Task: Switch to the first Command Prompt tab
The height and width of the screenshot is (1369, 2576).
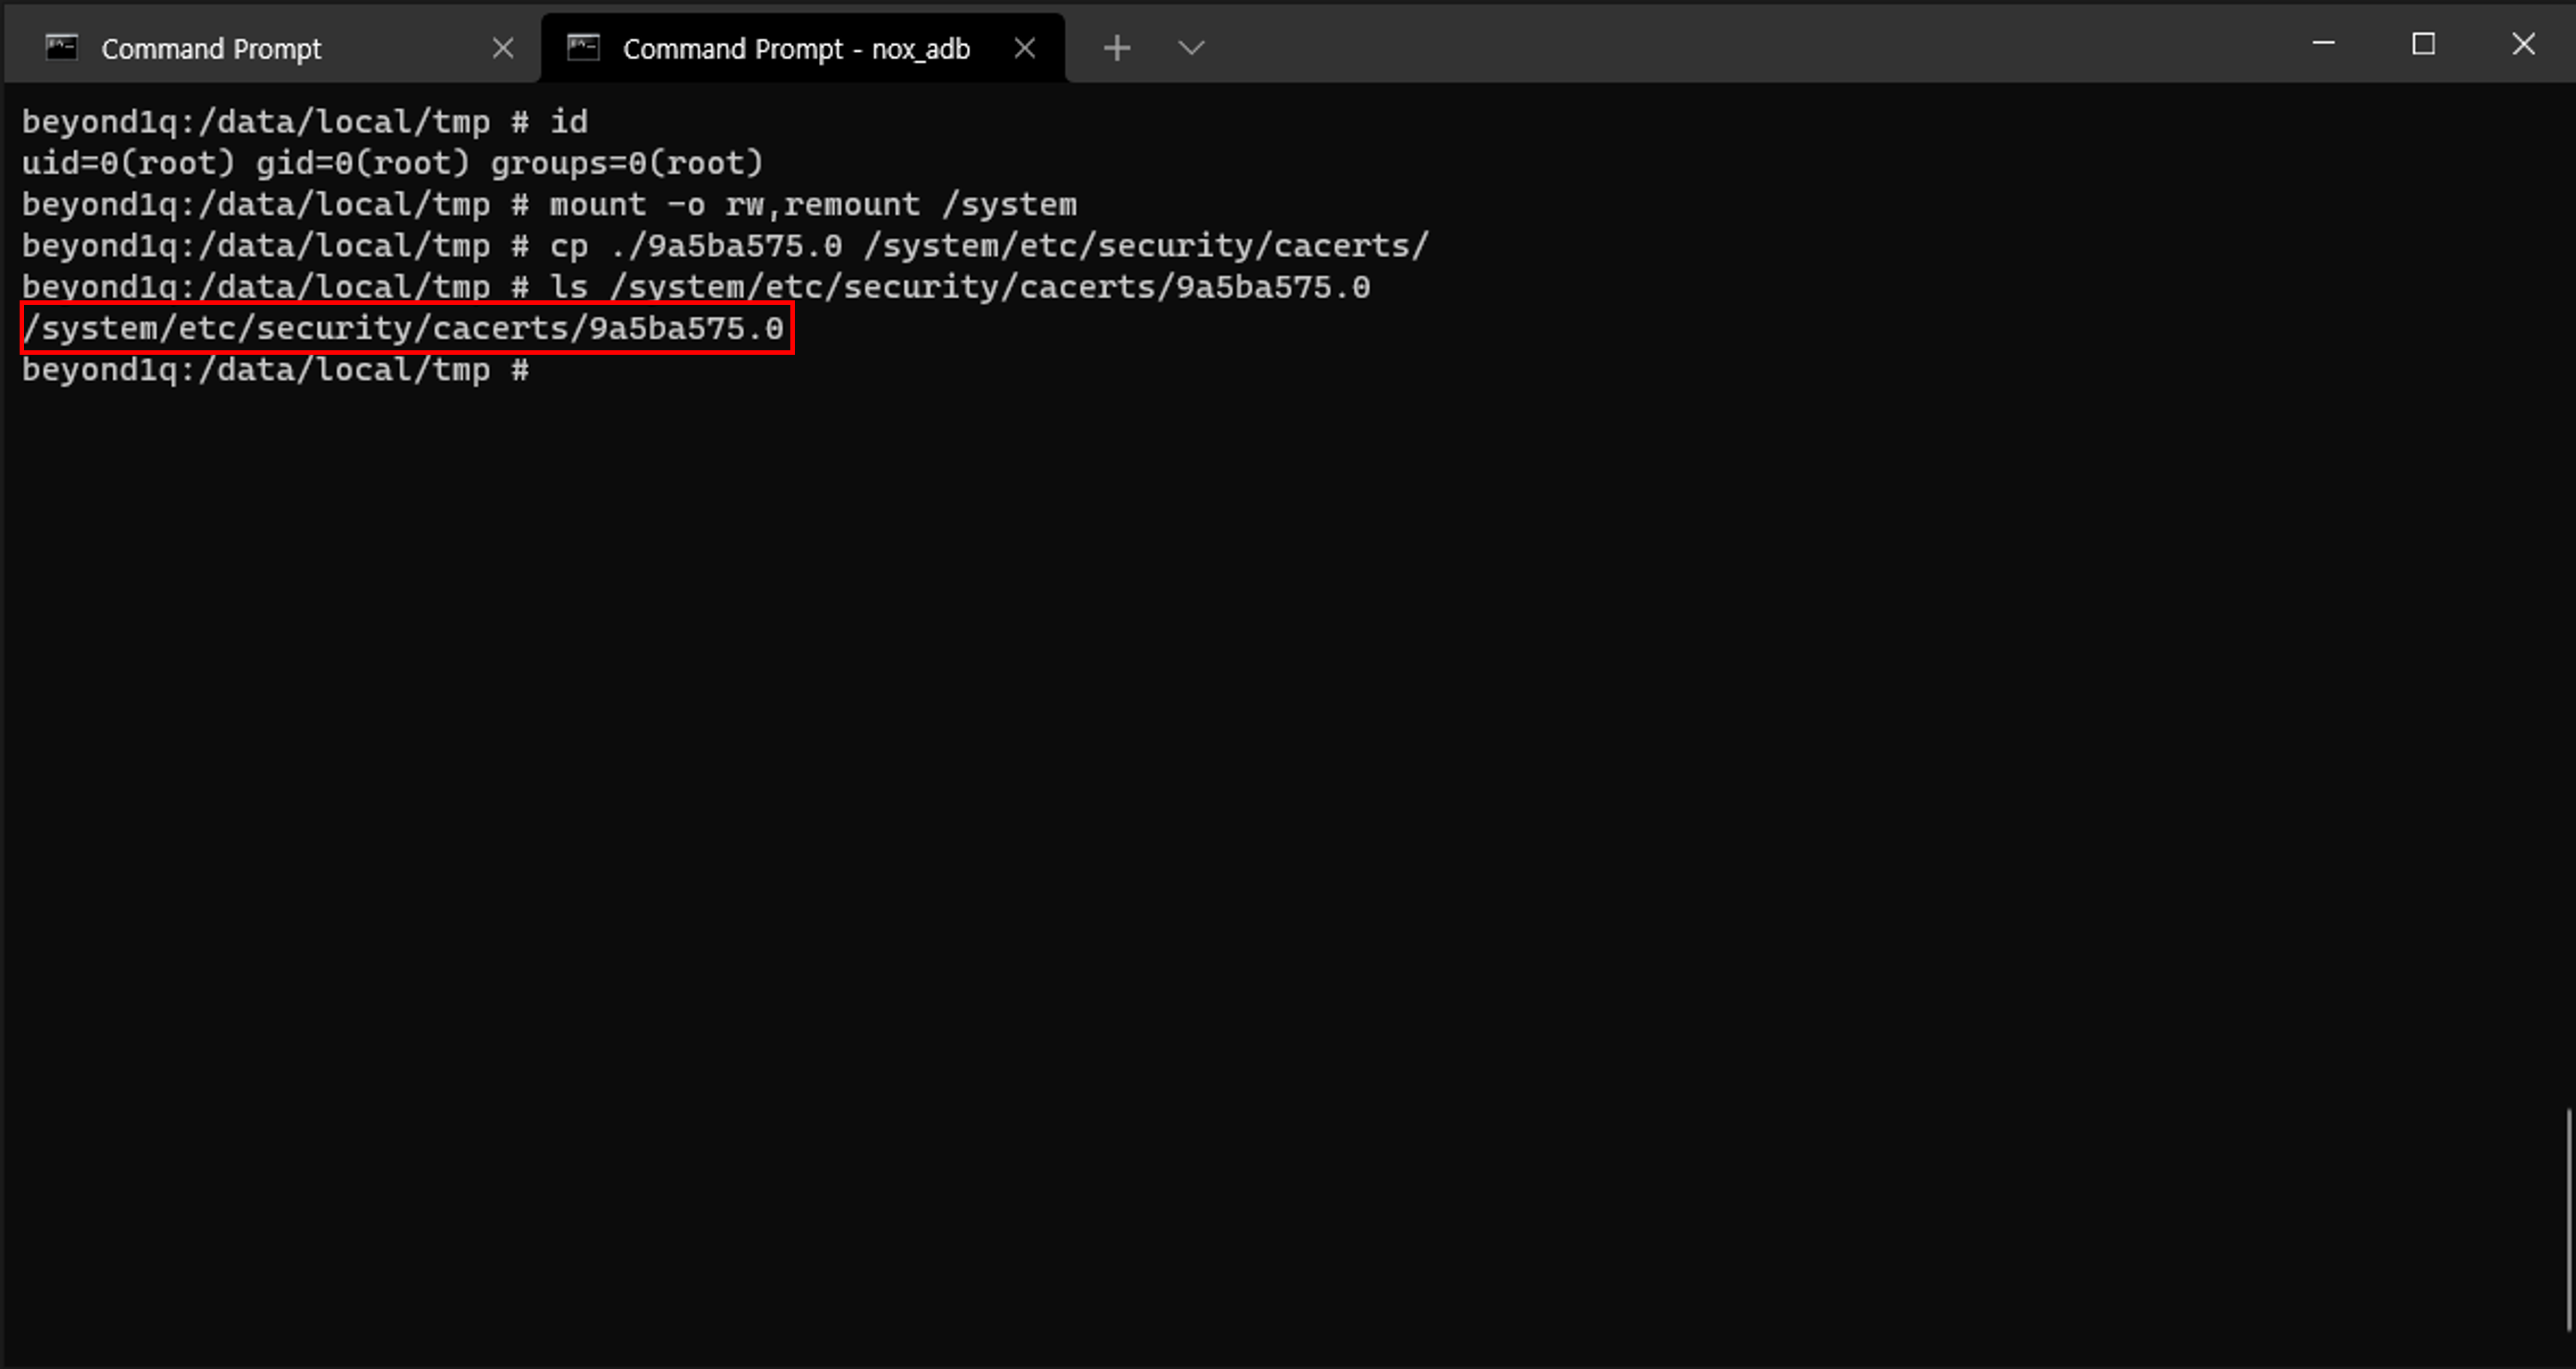Action: (211, 49)
